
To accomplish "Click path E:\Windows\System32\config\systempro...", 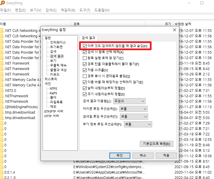I will coord(109,167).
